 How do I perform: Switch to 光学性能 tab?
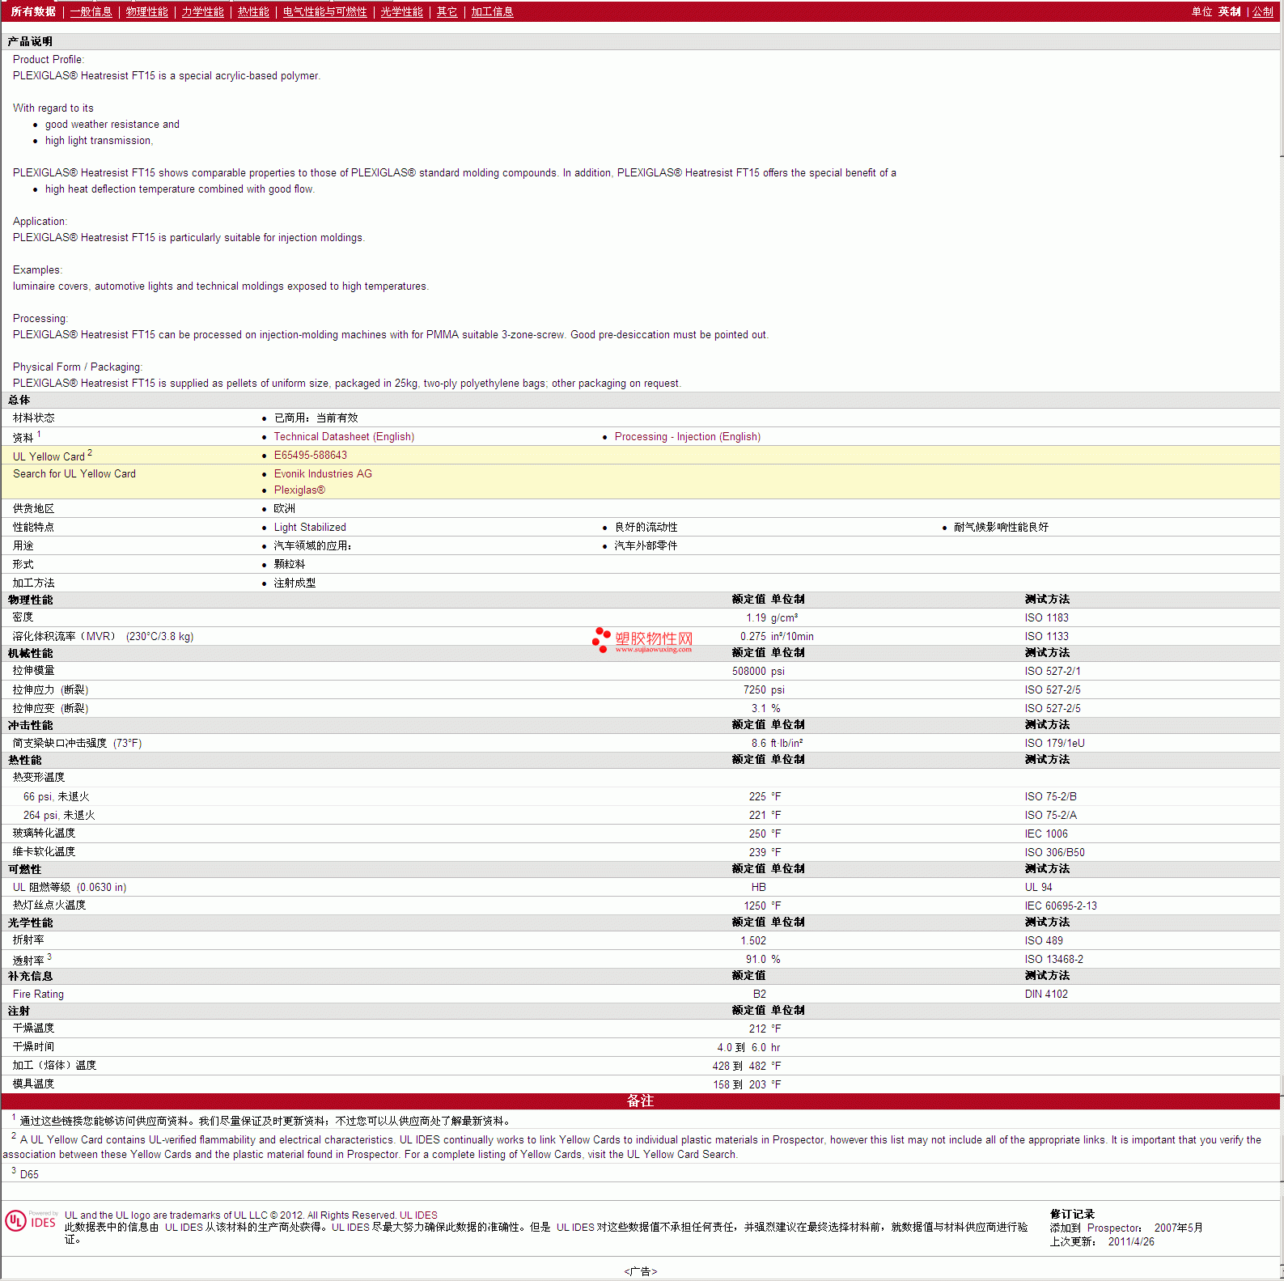click(401, 11)
